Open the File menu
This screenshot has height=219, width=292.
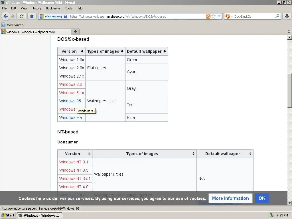click(x=4, y=8)
